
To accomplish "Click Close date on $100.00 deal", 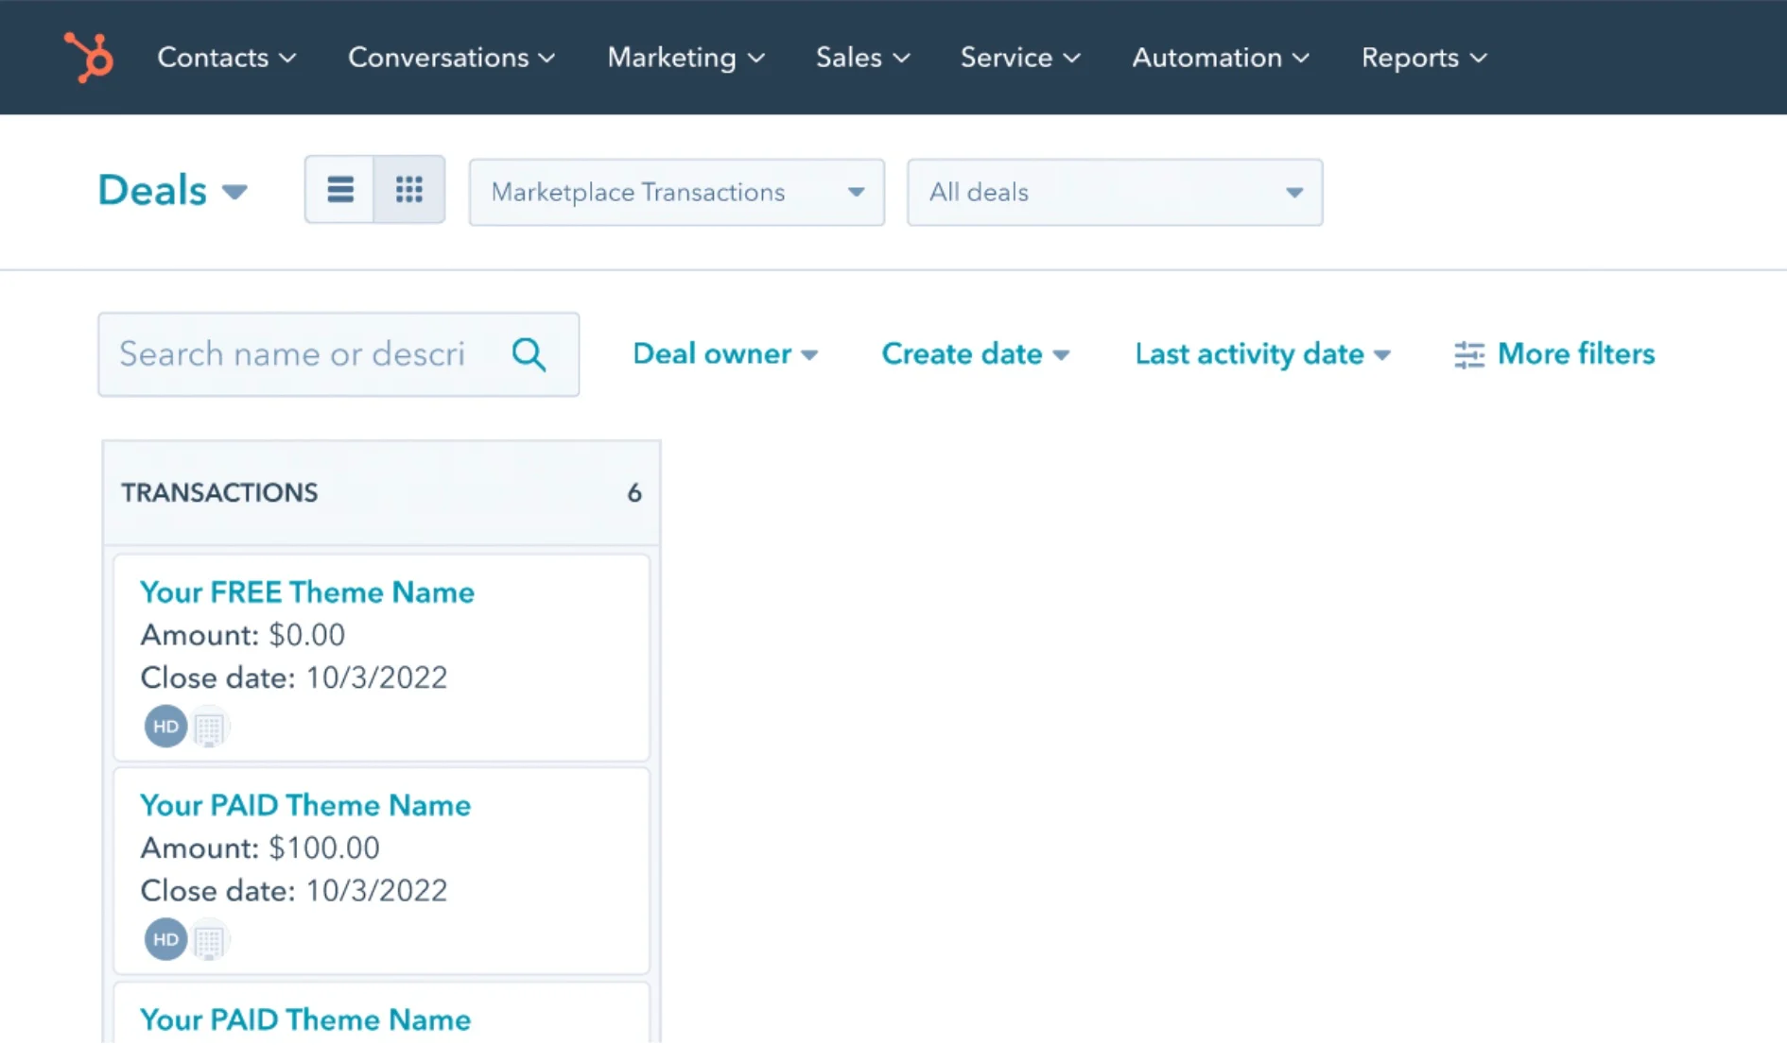I will pos(294,890).
